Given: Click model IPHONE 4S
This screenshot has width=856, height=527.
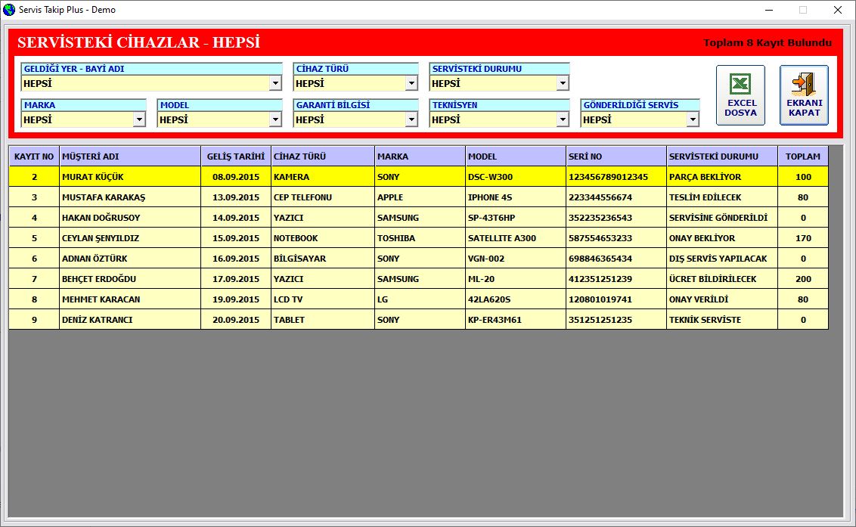Looking at the screenshot, I should click(x=516, y=197).
